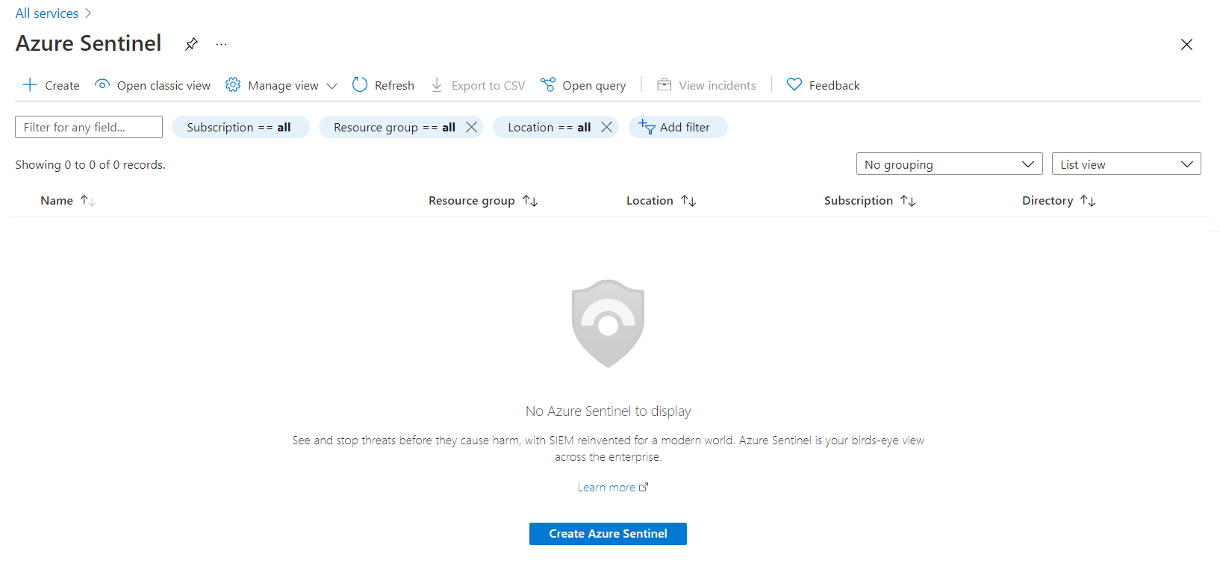Go back to All services breadcrumb

[x=46, y=13]
